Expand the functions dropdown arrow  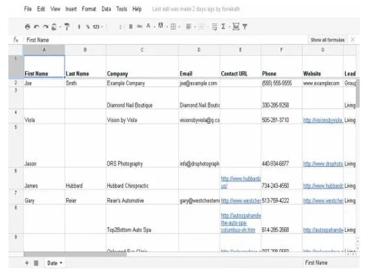click(229, 27)
